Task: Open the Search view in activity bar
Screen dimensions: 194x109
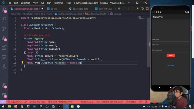Action: coord(4,19)
